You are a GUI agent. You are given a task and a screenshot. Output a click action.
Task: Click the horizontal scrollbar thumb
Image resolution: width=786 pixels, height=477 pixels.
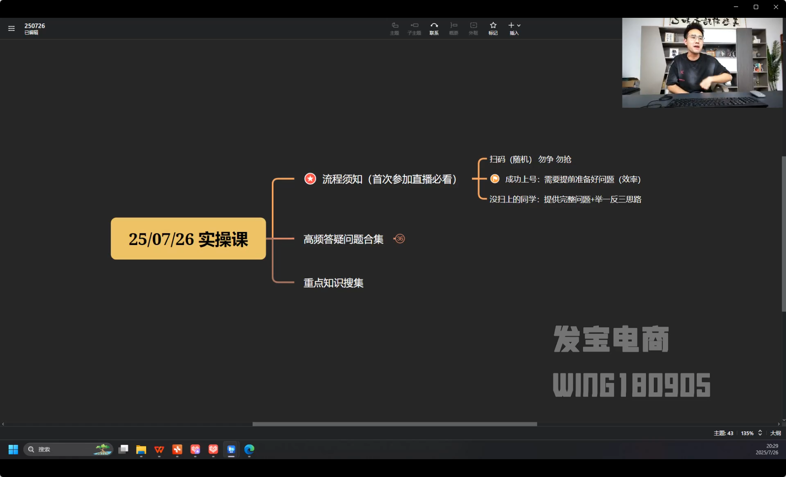[395, 424]
